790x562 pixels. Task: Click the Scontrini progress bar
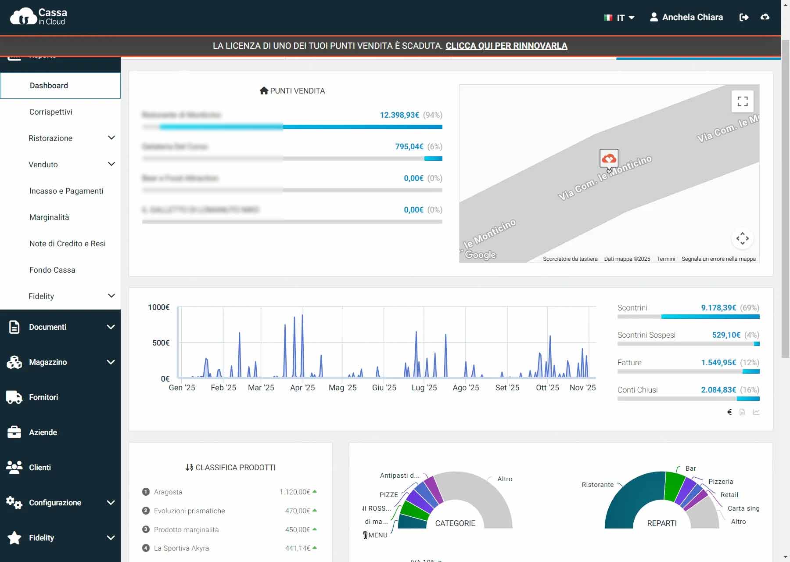(x=688, y=317)
